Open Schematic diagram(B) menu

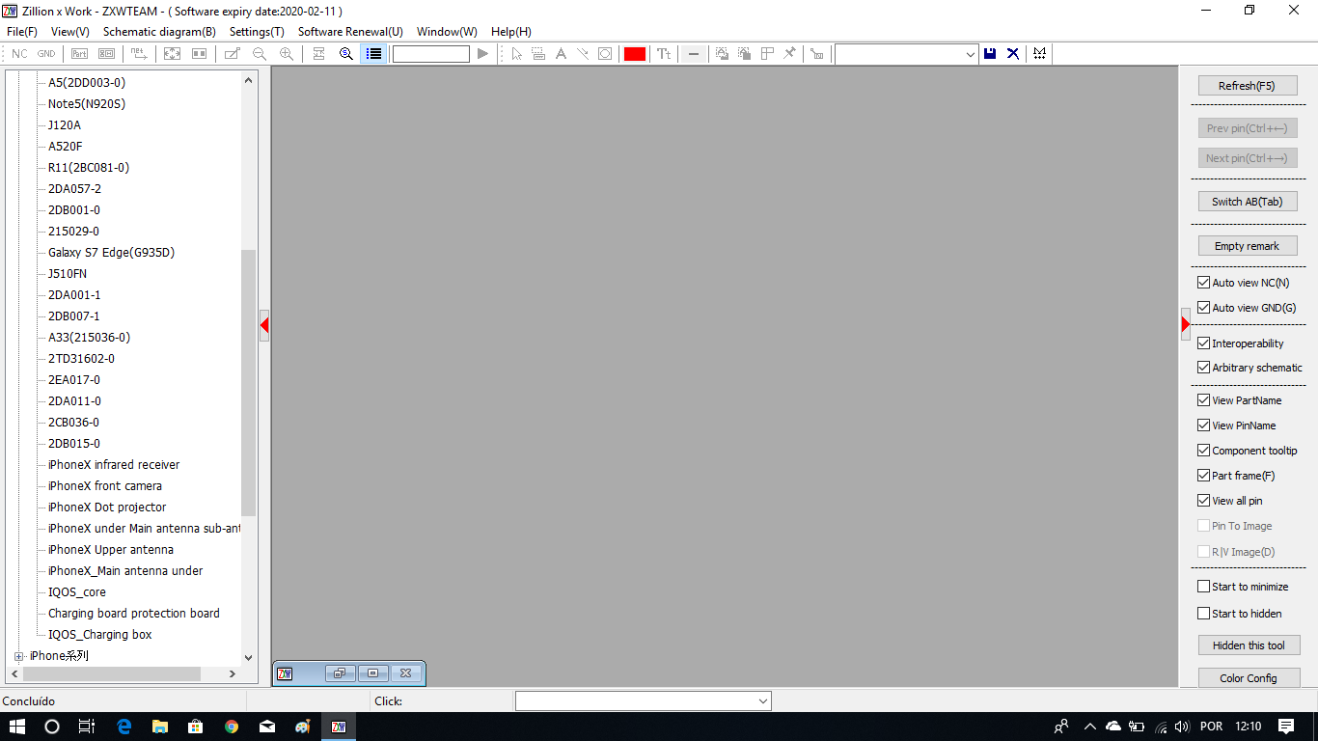pos(159,32)
